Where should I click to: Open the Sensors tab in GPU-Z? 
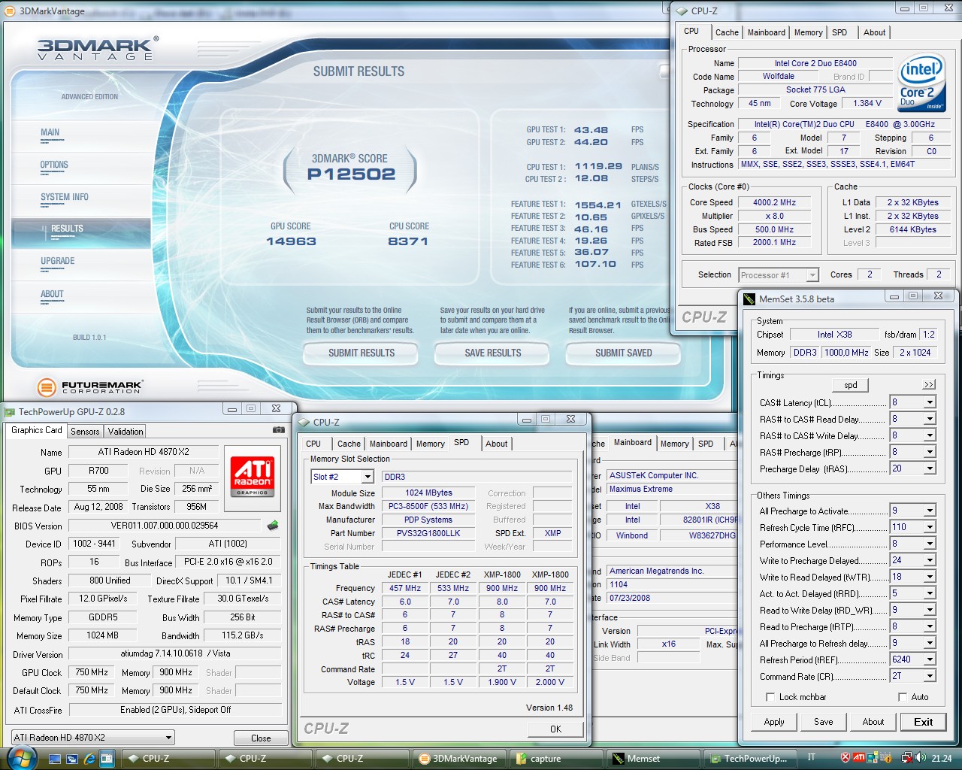(x=85, y=432)
